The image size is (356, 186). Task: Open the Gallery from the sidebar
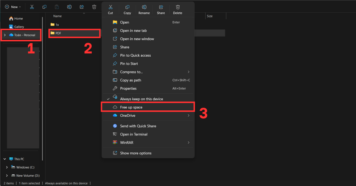point(19,27)
